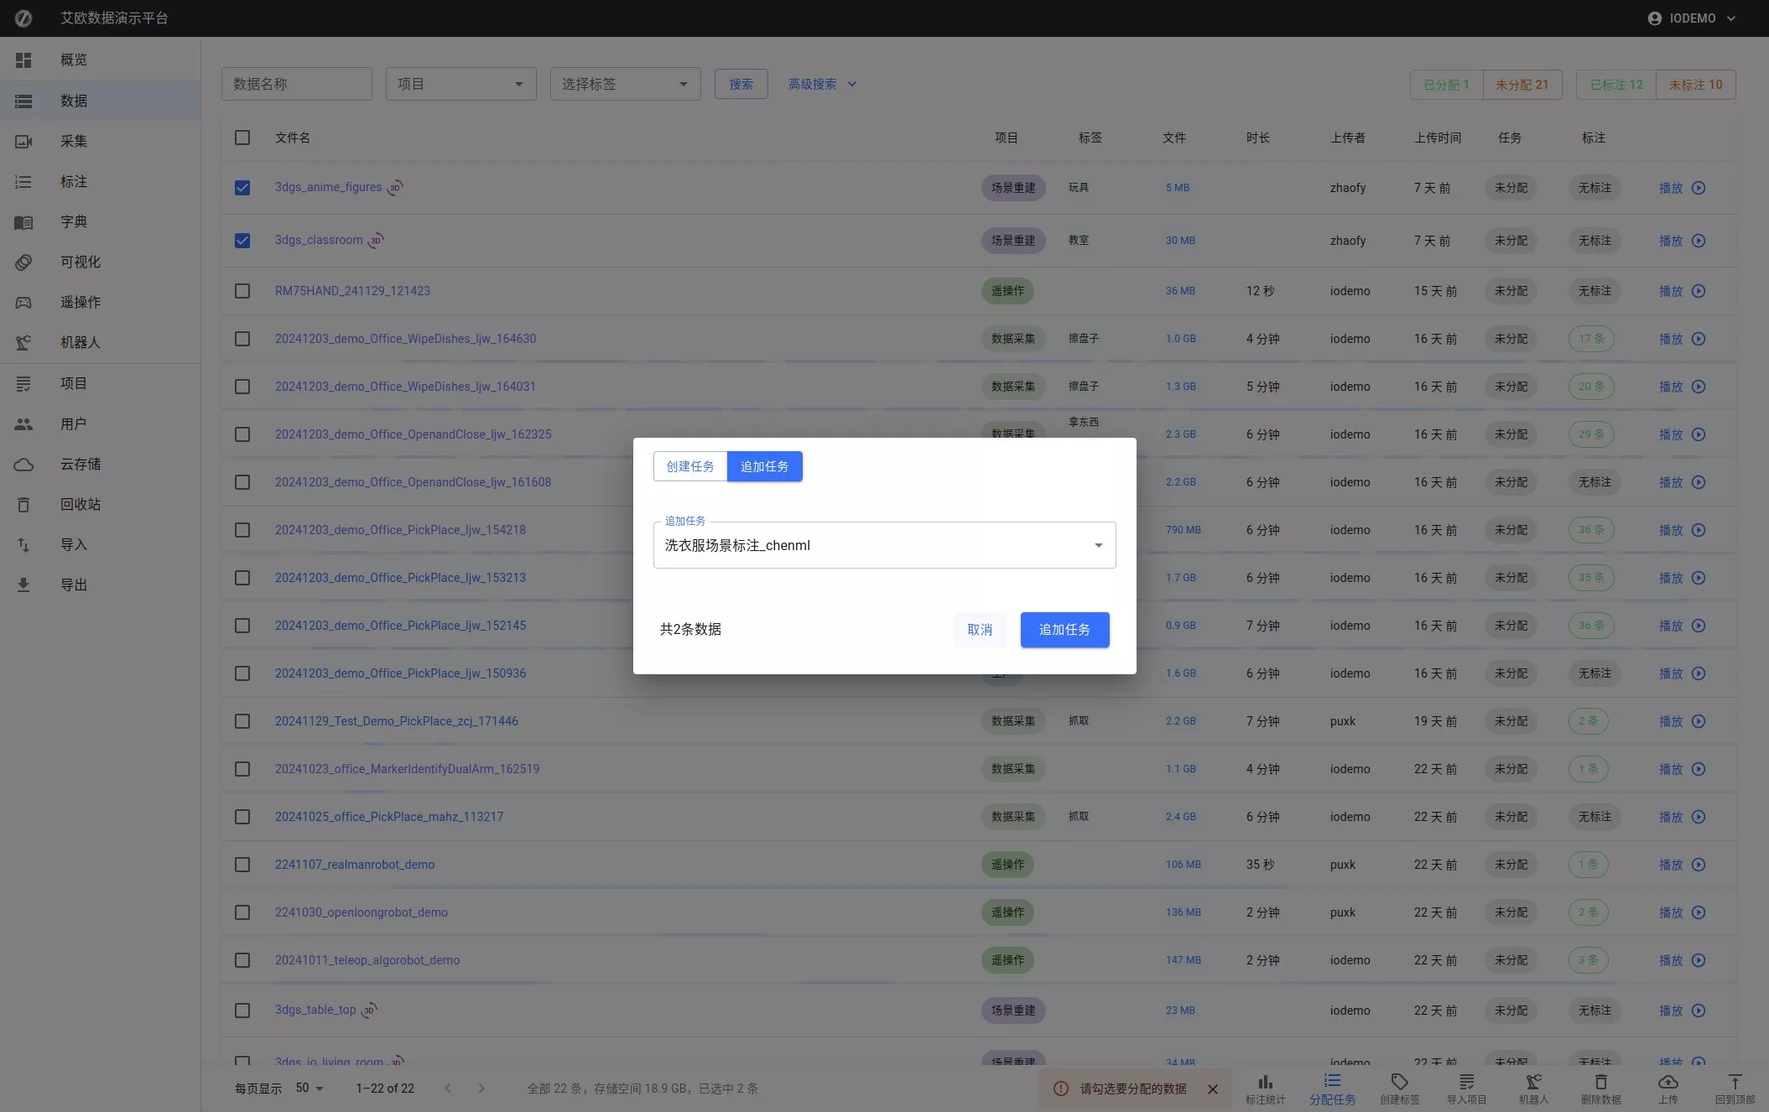Open the IODEMO user account menu
Viewport: 1769px width, 1112px height.
tap(1691, 18)
